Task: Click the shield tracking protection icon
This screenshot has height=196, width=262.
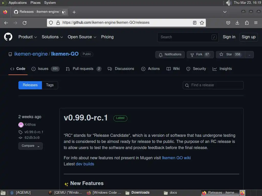Action: [51, 23]
